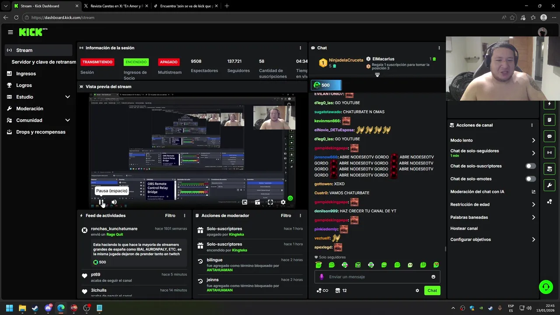Click the document icon in right sidebar
This screenshot has height=315, width=560.
coord(549,120)
